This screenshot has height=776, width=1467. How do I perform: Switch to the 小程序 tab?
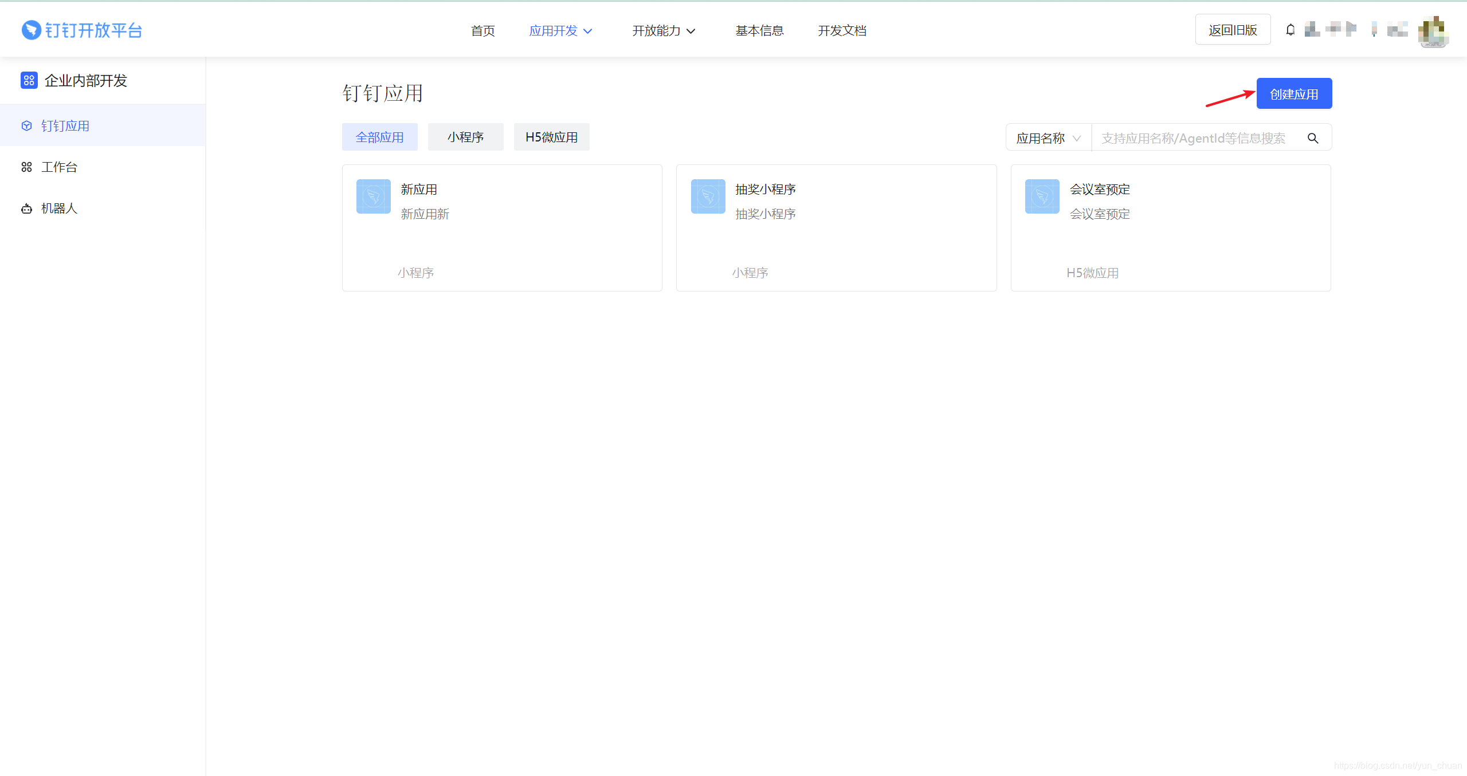466,137
